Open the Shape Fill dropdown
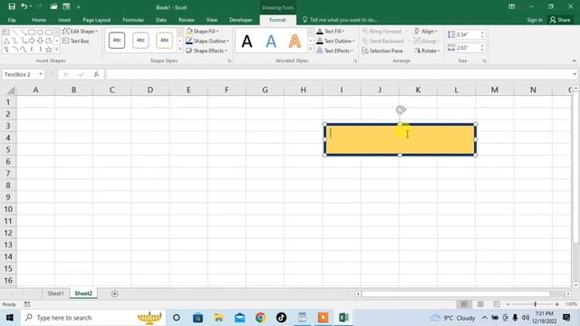Screen dimensions: 580x326 click(202, 32)
